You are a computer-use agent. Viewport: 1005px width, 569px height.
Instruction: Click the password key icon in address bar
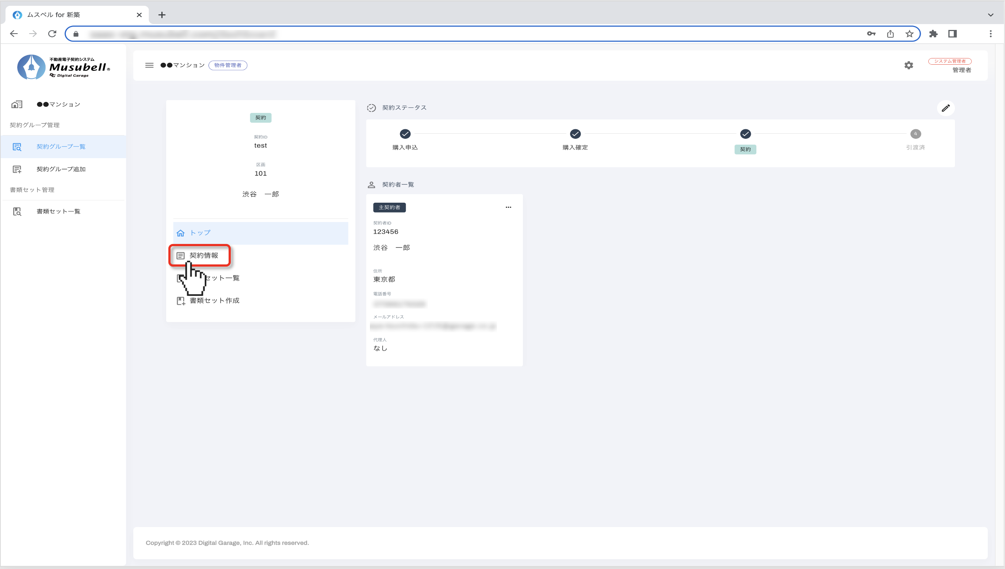(x=871, y=34)
